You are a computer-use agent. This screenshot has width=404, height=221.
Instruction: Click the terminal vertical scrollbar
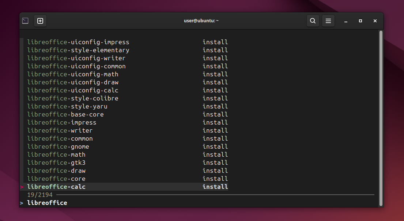[x=381, y=118]
